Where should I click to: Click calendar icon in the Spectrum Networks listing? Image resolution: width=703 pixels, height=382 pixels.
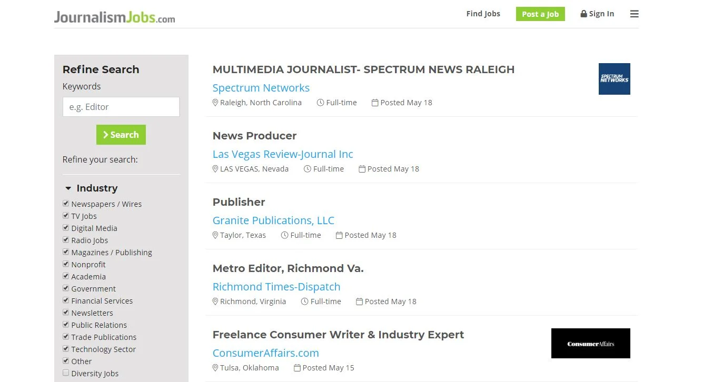pyautogui.click(x=375, y=103)
